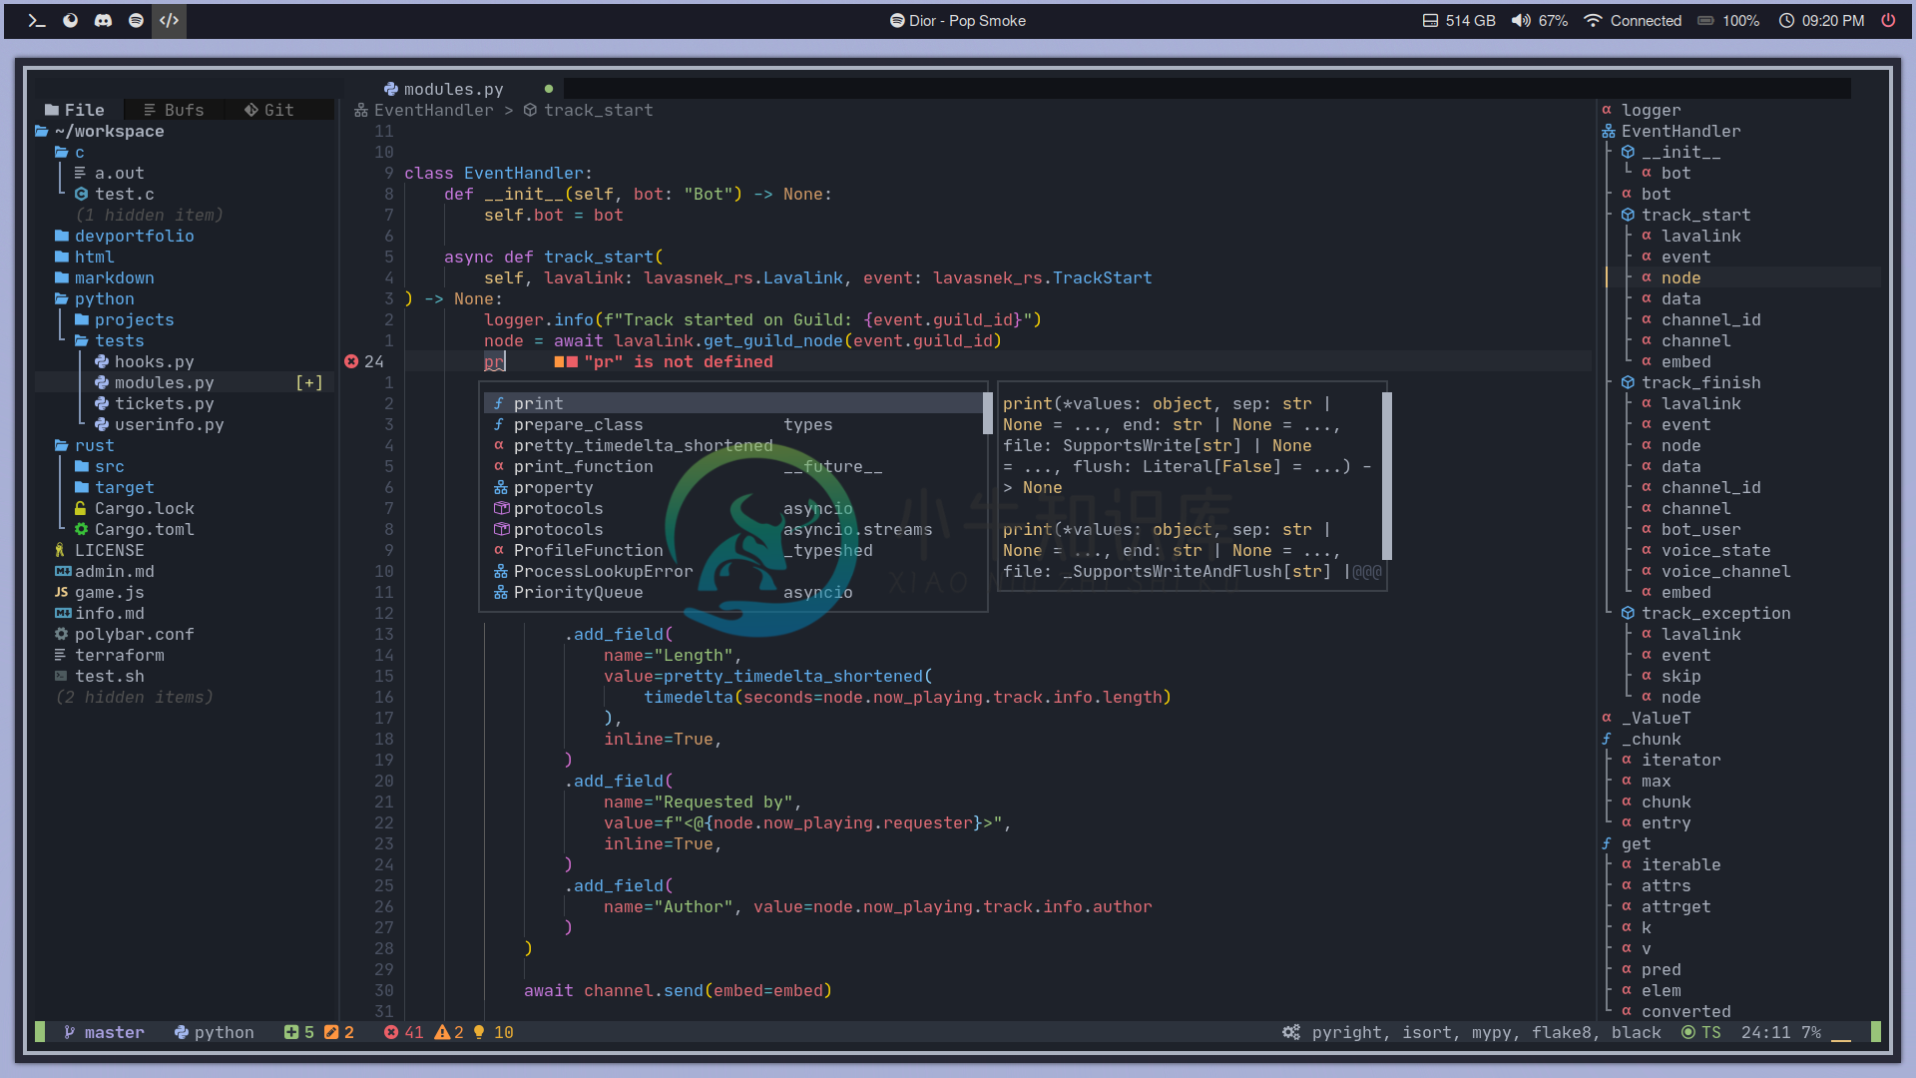The height and width of the screenshot is (1078, 1916).
Task: Click the git added count 5
Action: point(299,1032)
